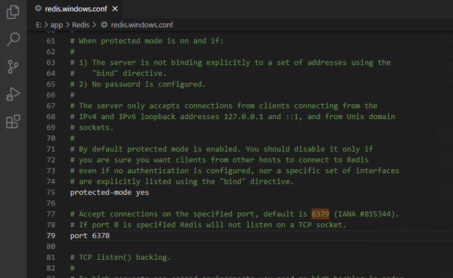Click gear icon in breadcrumb before redis.windows.conf
The width and height of the screenshot is (453, 278).
pos(104,25)
